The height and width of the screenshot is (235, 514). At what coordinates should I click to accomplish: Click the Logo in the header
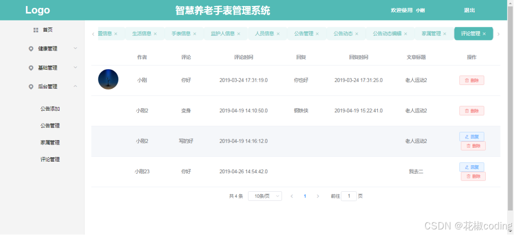point(38,10)
